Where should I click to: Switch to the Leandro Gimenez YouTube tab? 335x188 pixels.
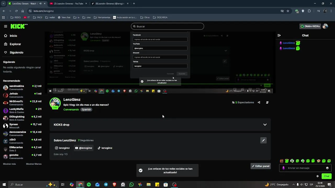tap(68, 4)
